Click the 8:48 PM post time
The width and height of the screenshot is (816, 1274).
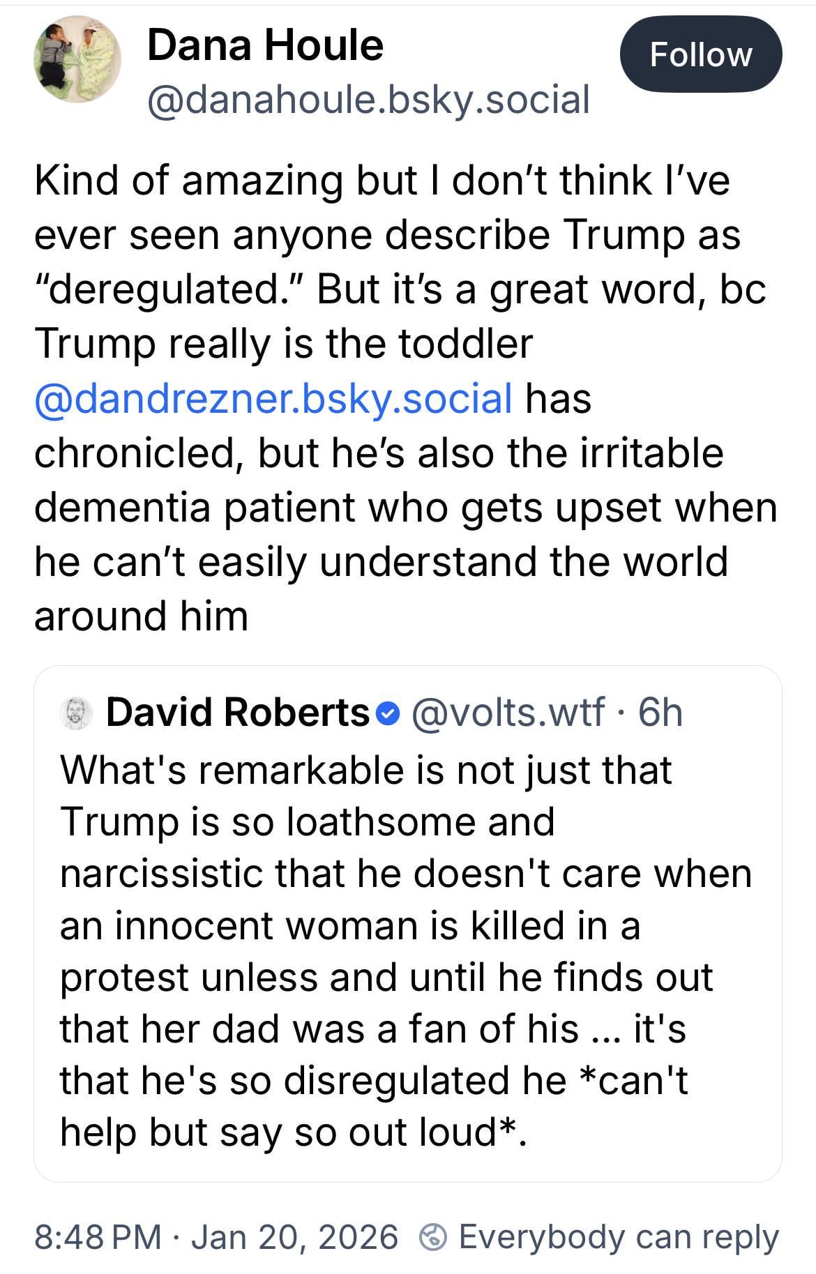[x=98, y=1237]
